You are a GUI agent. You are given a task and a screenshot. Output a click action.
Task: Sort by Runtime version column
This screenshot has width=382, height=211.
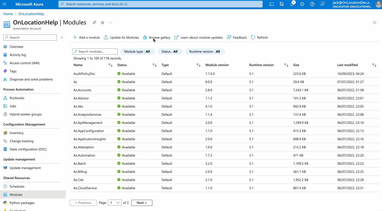pyautogui.click(x=286, y=65)
